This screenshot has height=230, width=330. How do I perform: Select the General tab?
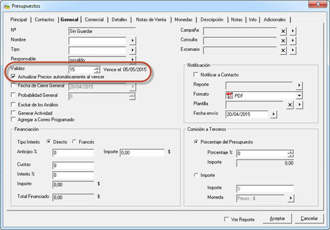click(x=69, y=20)
